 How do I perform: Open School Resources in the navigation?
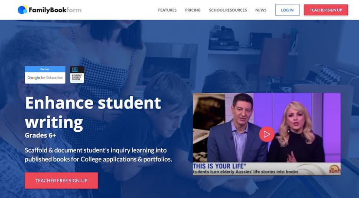[x=228, y=10]
